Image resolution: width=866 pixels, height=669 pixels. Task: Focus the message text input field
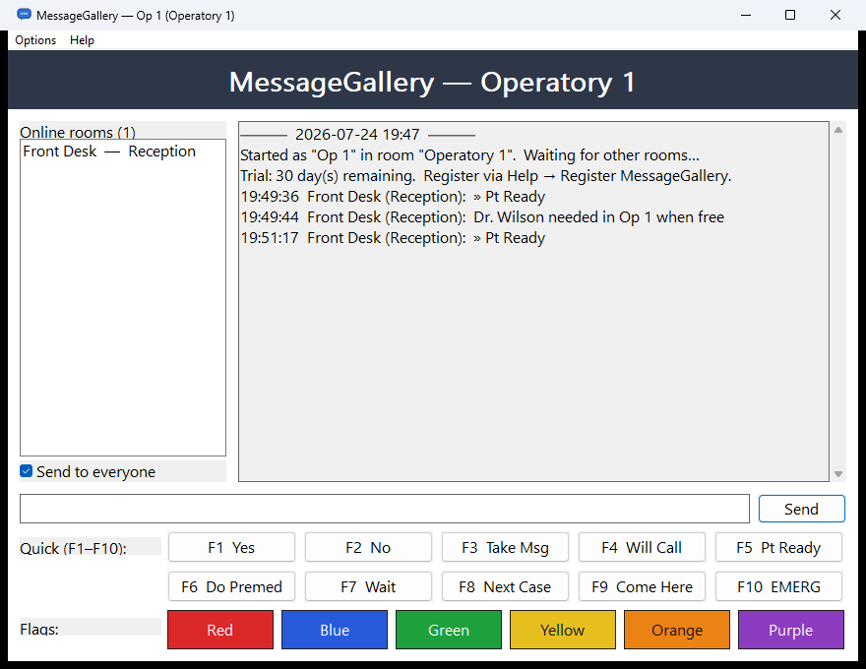385,509
